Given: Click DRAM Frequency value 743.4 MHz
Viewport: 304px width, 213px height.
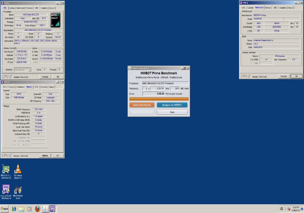Looking at the screenshot, I should pyautogui.click(x=38, y=110).
